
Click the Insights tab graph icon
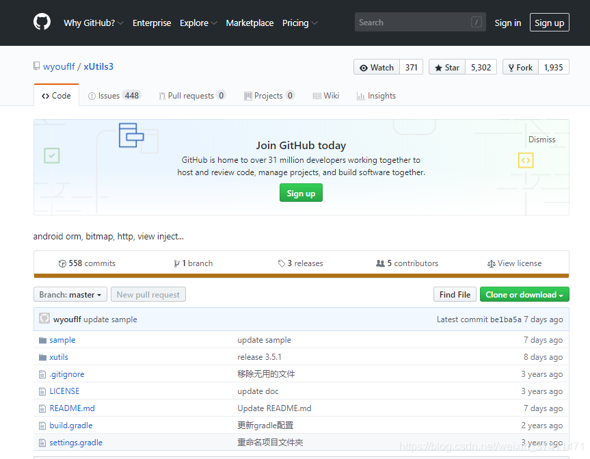[x=361, y=96]
